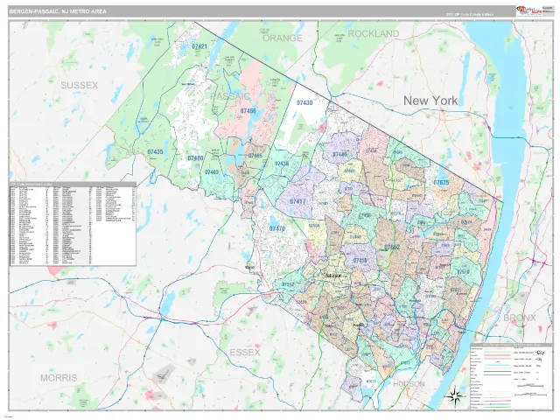This screenshot has height=420, width=560.
Task: Click the map publisher logo
Action: (x=528, y=10)
